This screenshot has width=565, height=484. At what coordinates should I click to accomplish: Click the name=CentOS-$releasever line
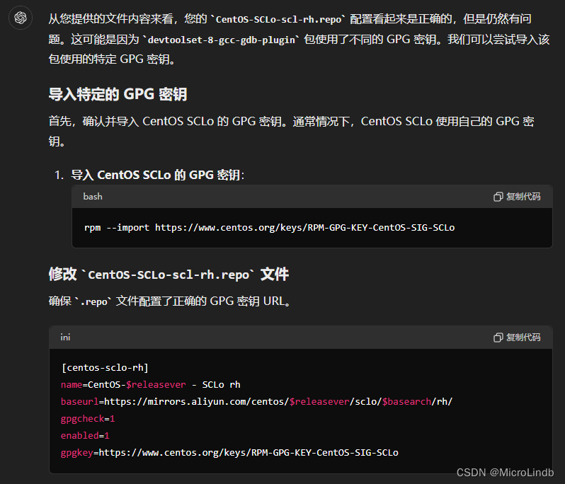pyautogui.click(x=151, y=385)
